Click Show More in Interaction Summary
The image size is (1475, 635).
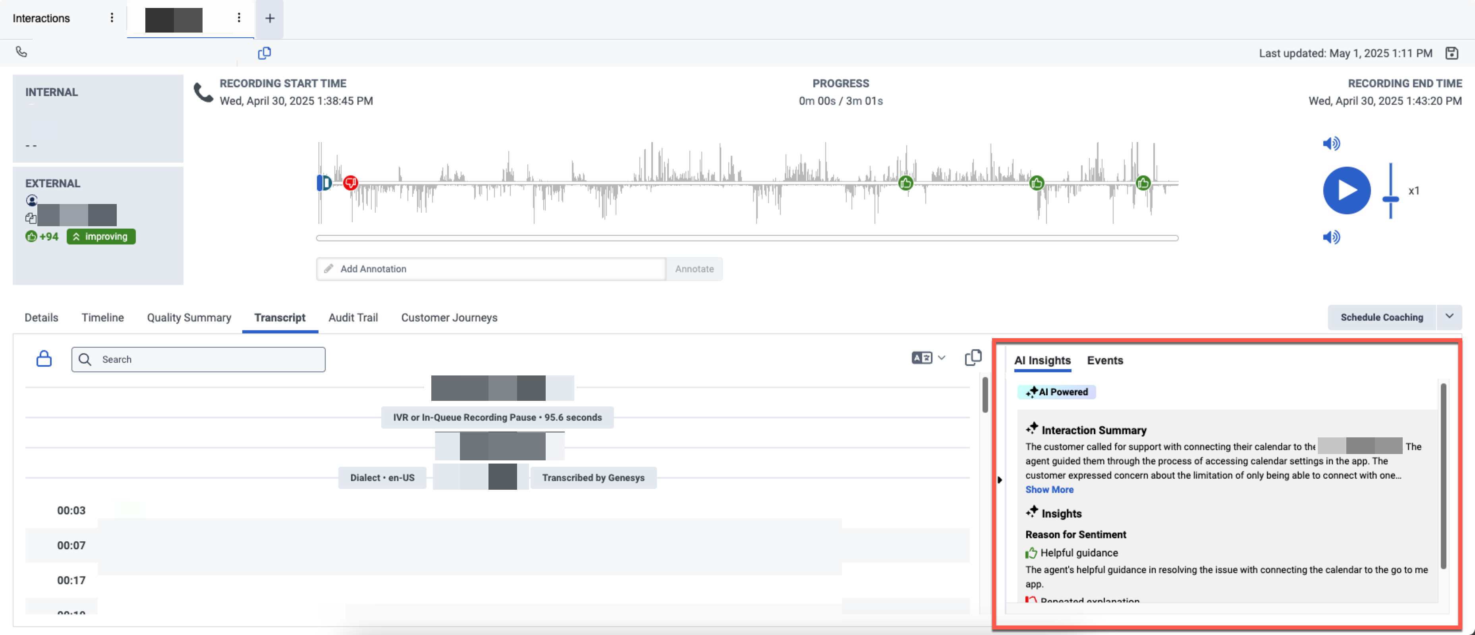tap(1049, 490)
